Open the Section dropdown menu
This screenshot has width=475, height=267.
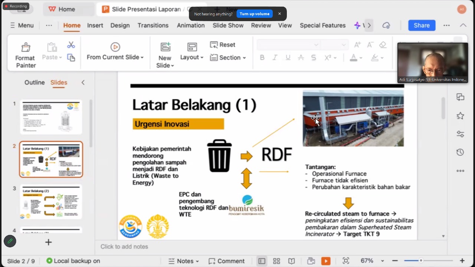tap(228, 57)
